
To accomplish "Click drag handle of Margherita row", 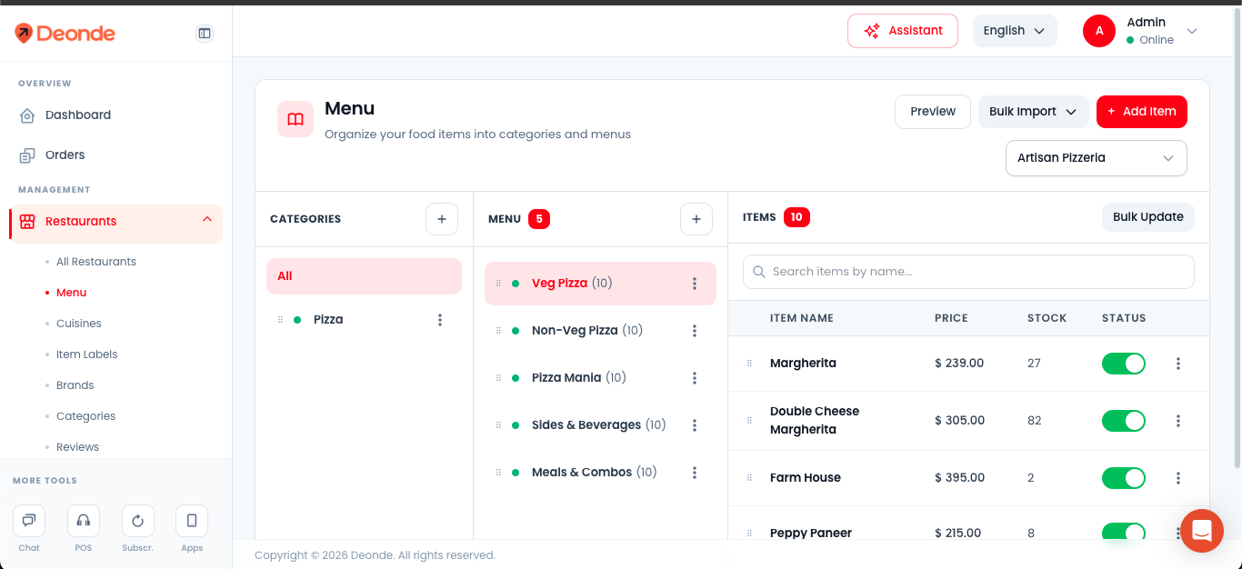I will (750, 364).
